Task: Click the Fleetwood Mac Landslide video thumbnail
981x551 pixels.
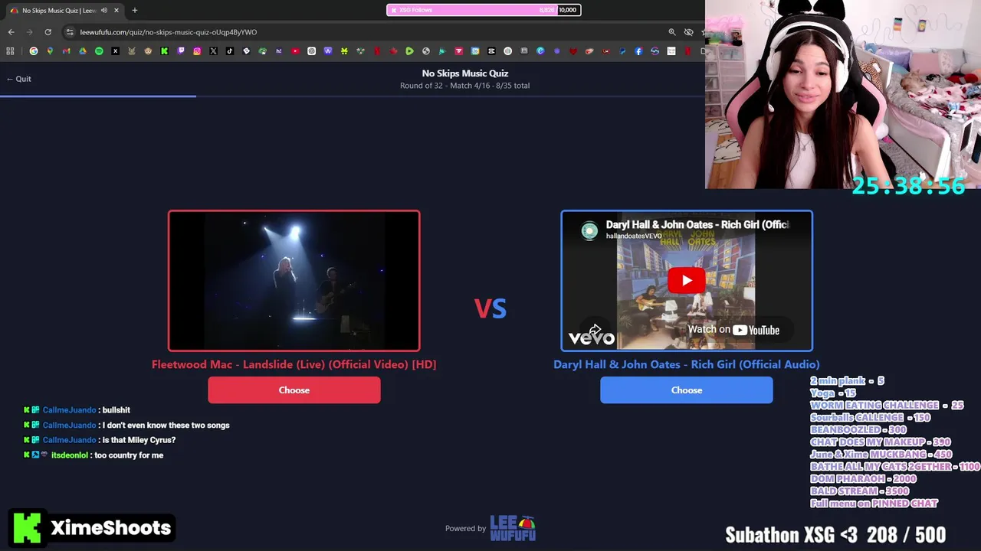Action: pos(294,281)
